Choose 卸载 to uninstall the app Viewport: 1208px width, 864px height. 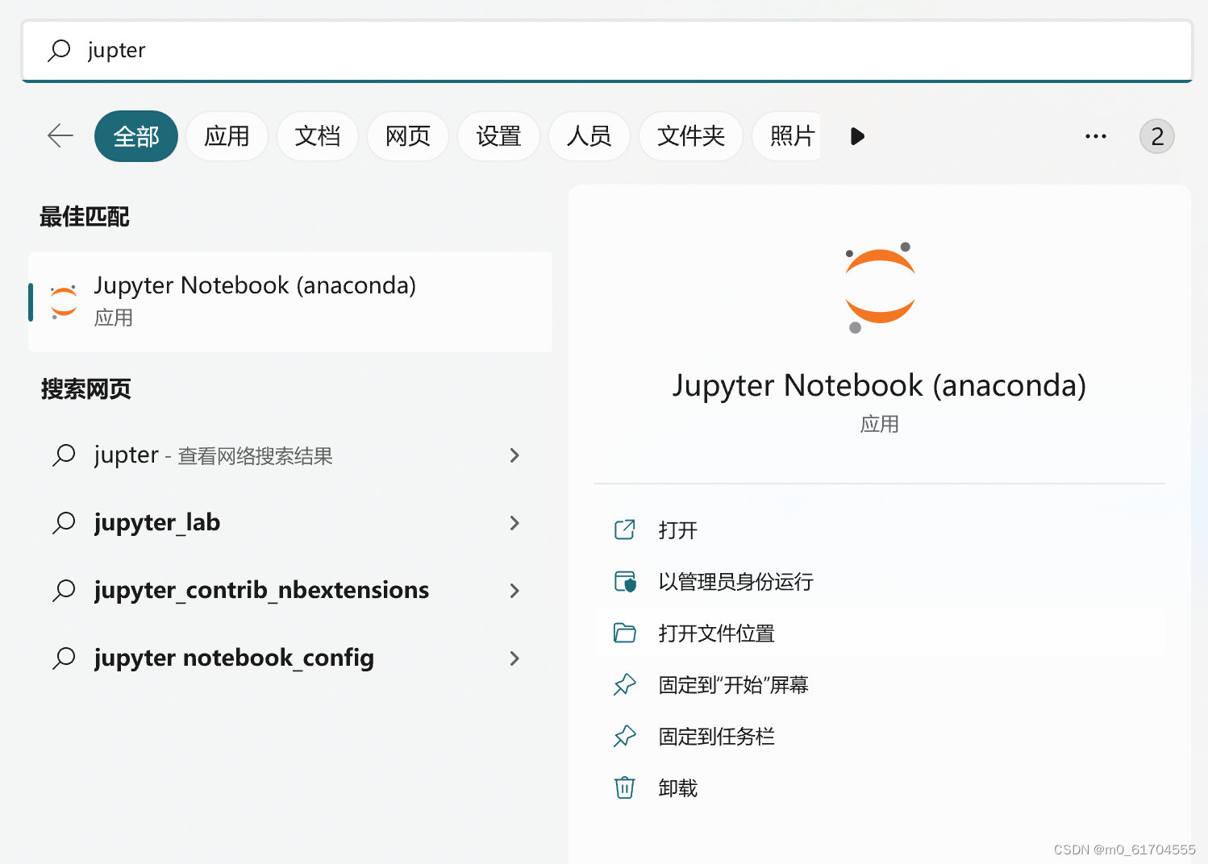point(880,787)
